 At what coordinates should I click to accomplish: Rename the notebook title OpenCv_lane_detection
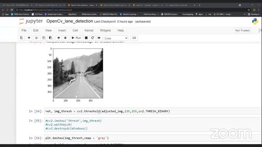coord(70,21)
